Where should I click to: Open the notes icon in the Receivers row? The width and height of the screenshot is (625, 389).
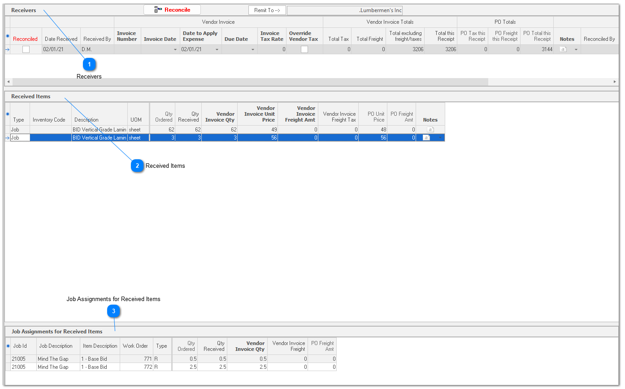(x=563, y=49)
